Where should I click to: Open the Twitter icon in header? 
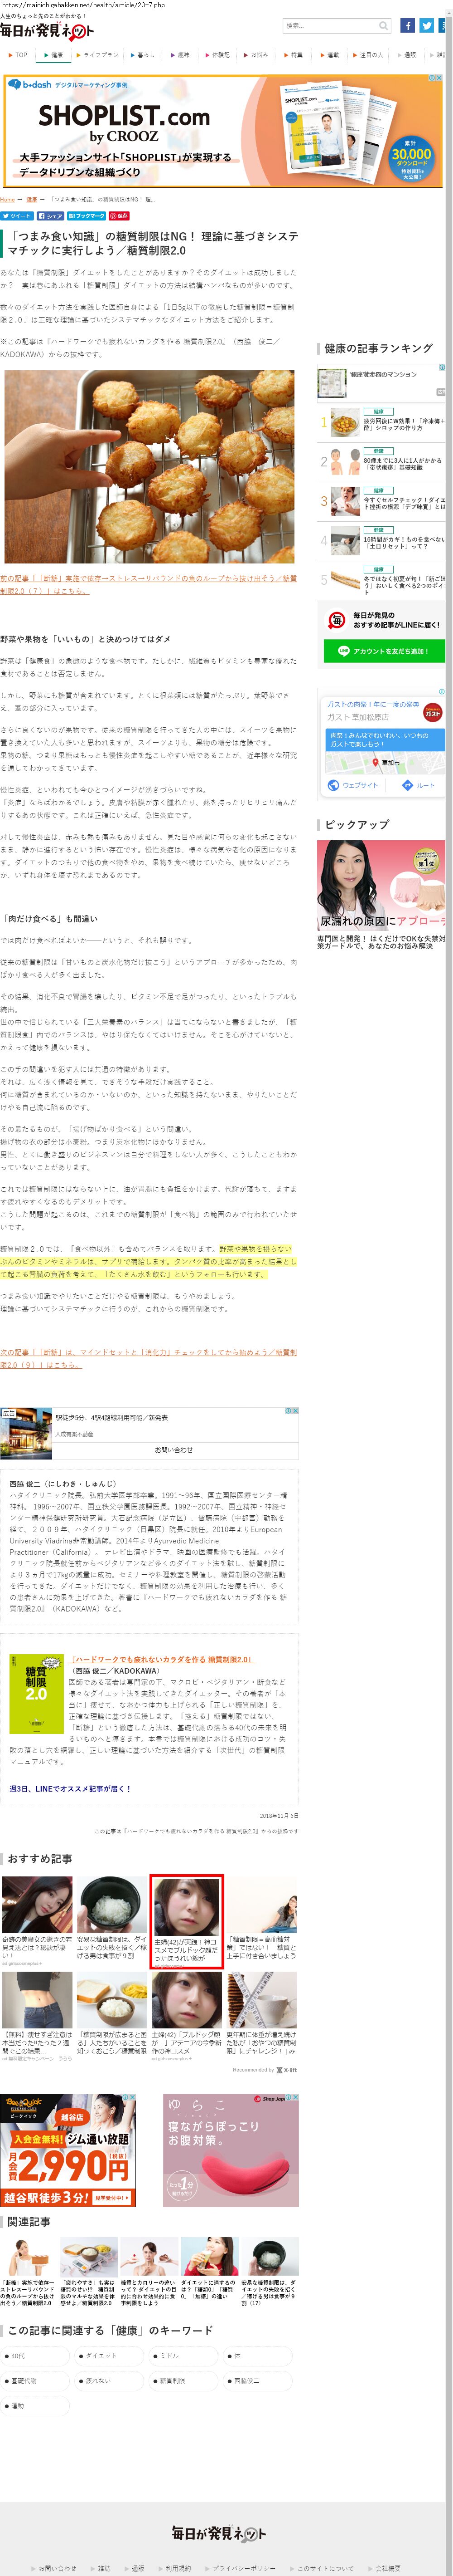(426, 26)
